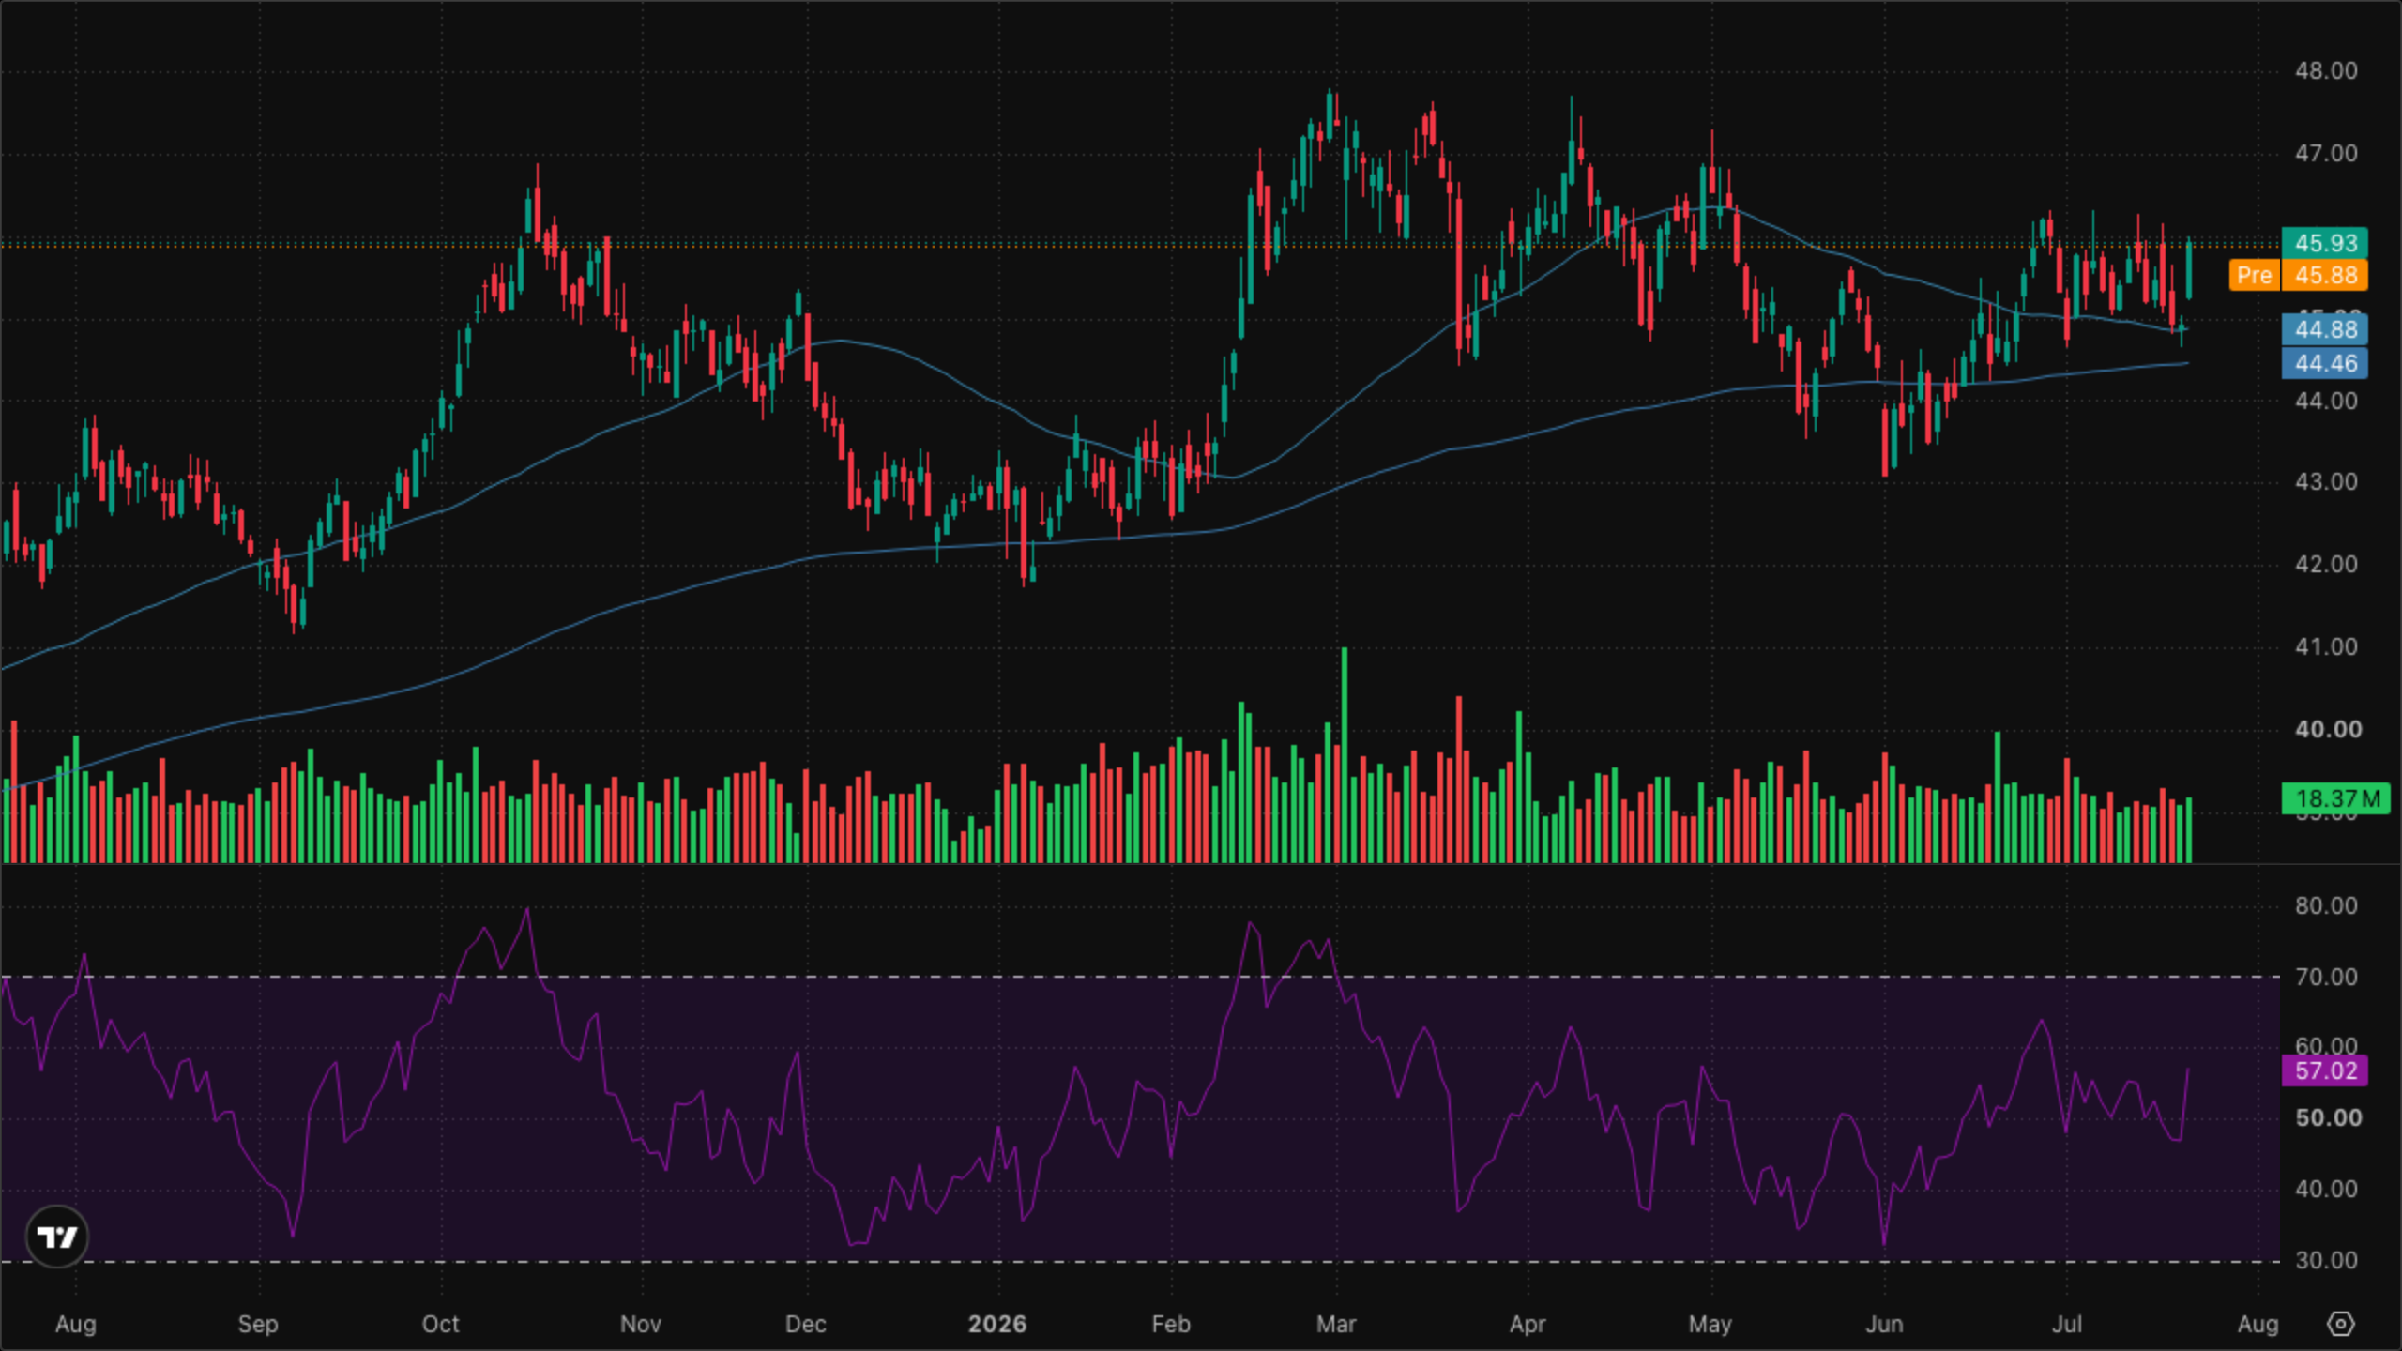The width and height of the screenshot is (2402, 1351).
Task: Click the Jun label on the time axis
Action: pyautogui.click(x=1884, y=1324)
